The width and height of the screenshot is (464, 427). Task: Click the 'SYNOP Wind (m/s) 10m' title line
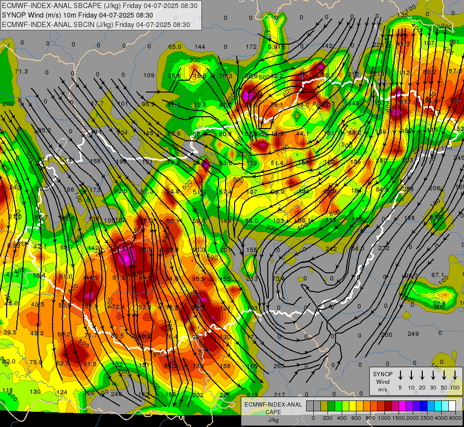(x=78, y=15)
